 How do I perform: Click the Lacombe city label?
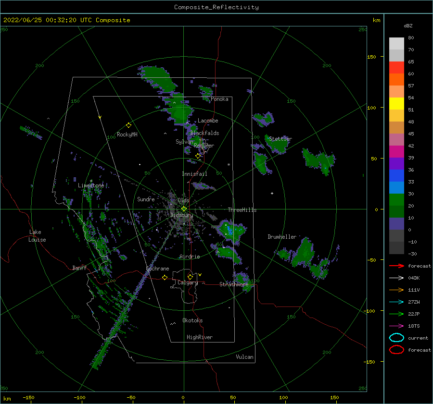coord(208,121)
